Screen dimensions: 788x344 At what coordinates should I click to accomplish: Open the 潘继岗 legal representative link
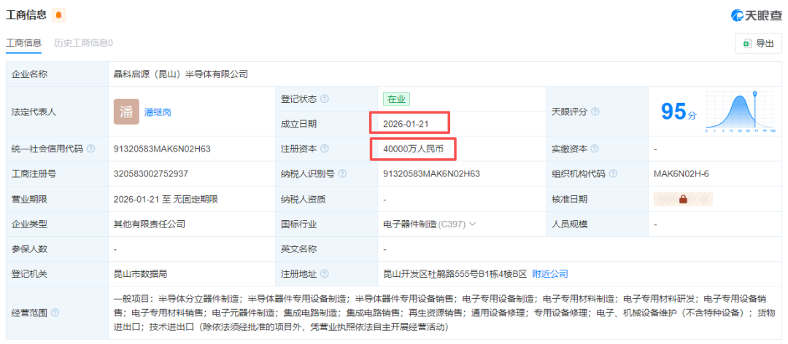pyautogui.click(x=158, y=112)
